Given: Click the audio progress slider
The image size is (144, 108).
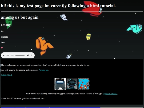Looking at the screenshot, I should coord(20,55).
